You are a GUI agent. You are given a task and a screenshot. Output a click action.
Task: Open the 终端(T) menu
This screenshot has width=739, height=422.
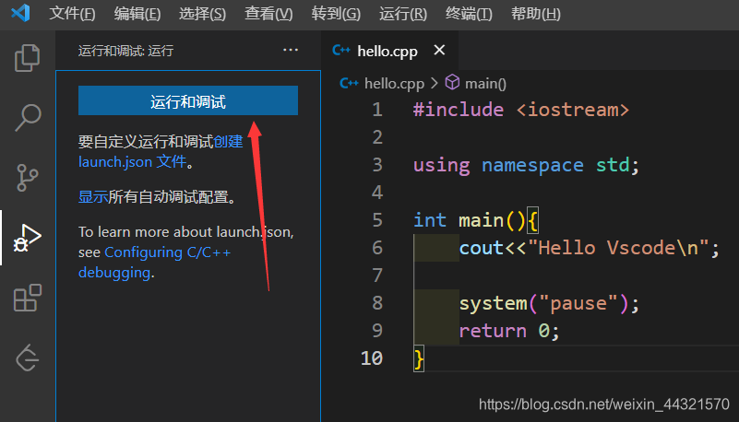pos(469,14)
